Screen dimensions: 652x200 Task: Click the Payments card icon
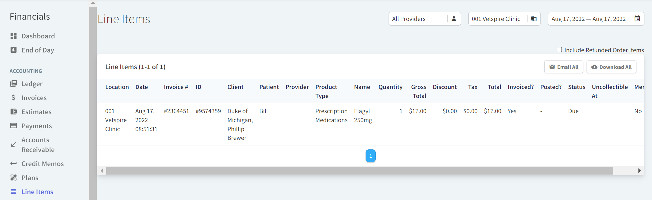pyautogui.click(x=14, y=126)
